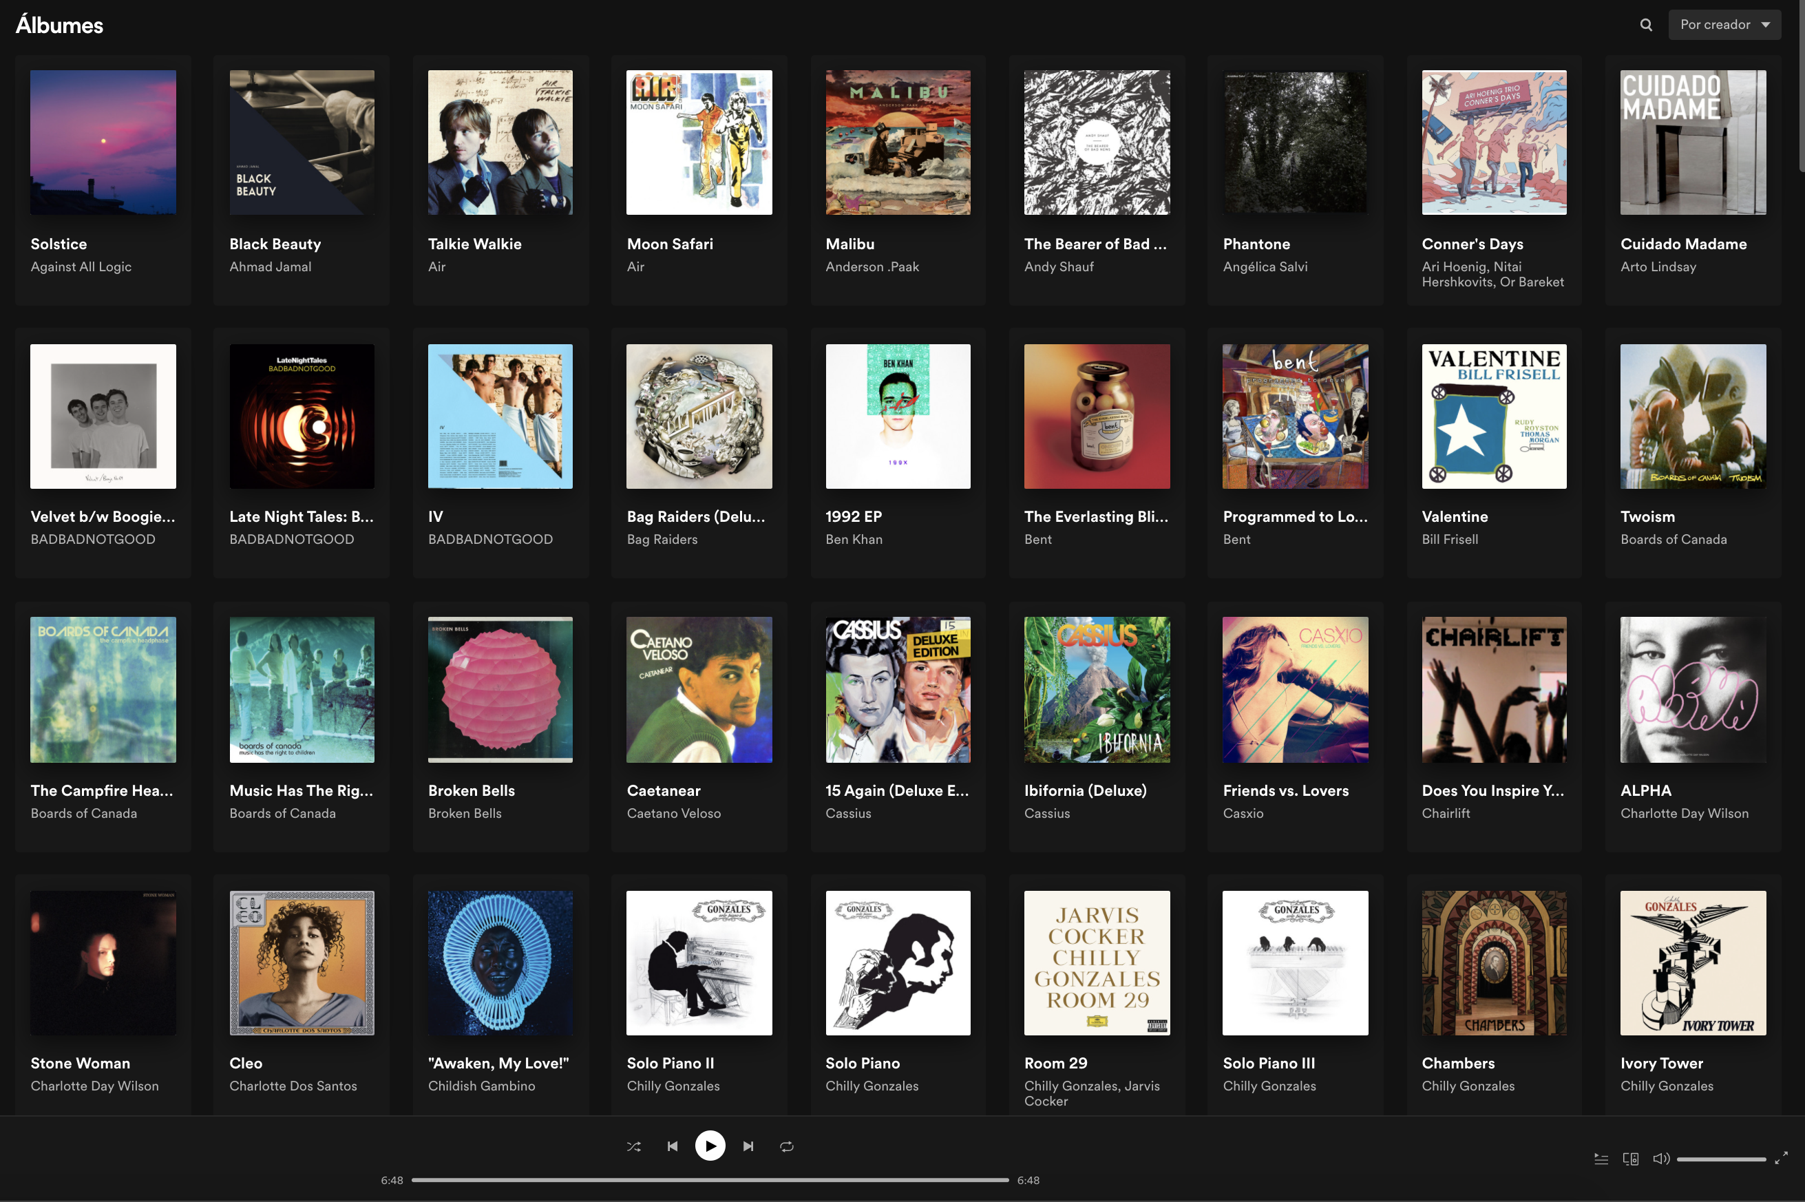Image resolution: width=1805 pixels, height=1202 pixels.
Task: Open the play queue icon
Action: [1601, 1159]
